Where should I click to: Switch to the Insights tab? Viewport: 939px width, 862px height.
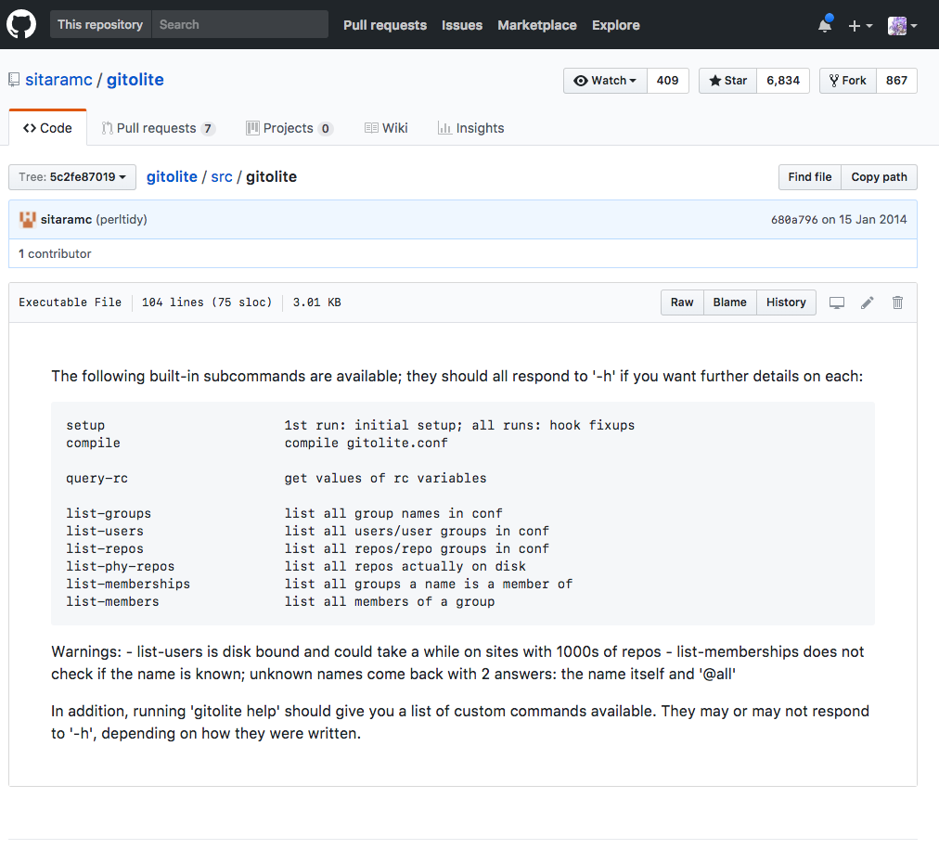(x=471, y=128)
